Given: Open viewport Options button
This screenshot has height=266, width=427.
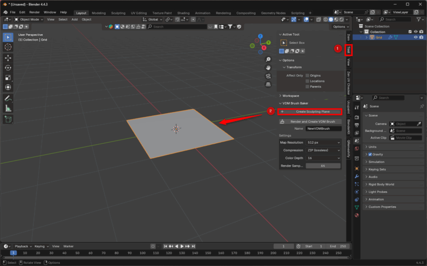Looking at the screenshot, I should coord(341,27).
